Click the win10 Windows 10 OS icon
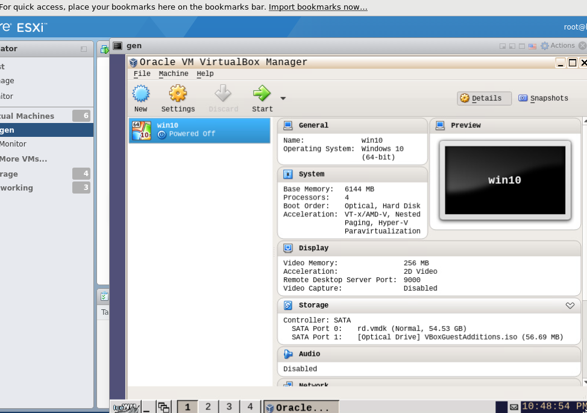This screenshot has height=413, width=587. 142,130
